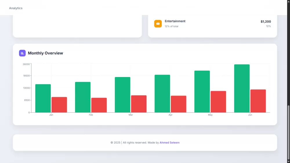Viewport: 290px width, 163px height.
Task: Select the red February bar
Action: coord(99,105)
